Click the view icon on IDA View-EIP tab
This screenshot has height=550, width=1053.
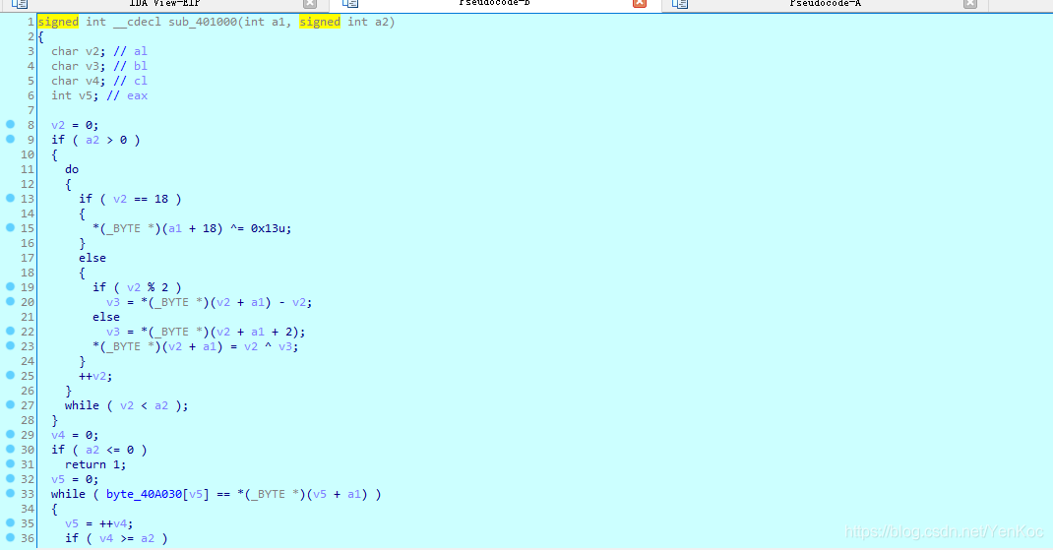click(x=20, y=3)
